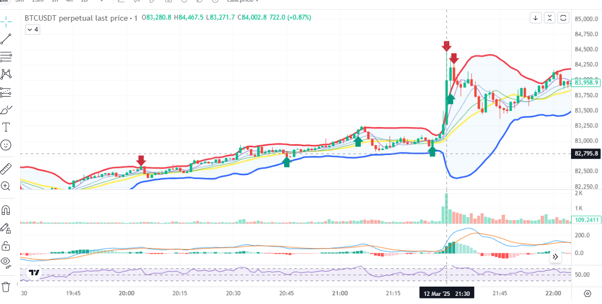Open the forecasting and measurement tools

(6, 92)
